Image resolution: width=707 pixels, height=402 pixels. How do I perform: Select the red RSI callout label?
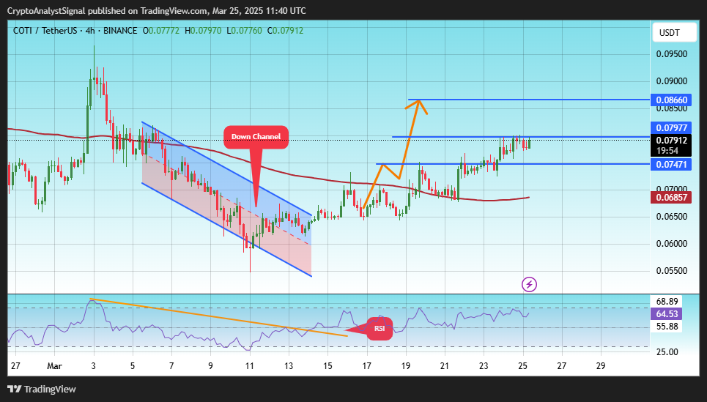(380, 329)
